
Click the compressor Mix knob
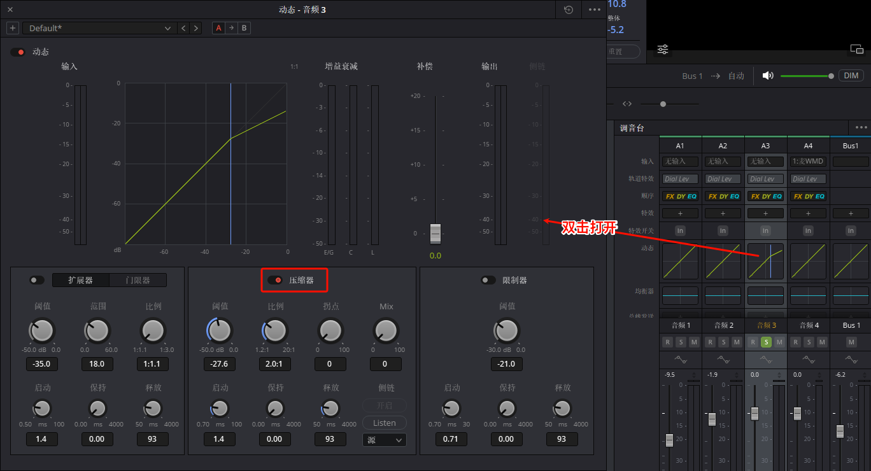(x=386, y=331)
